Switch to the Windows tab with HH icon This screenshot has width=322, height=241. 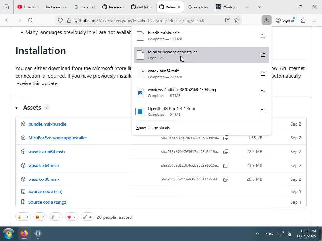tap(226, 7)
